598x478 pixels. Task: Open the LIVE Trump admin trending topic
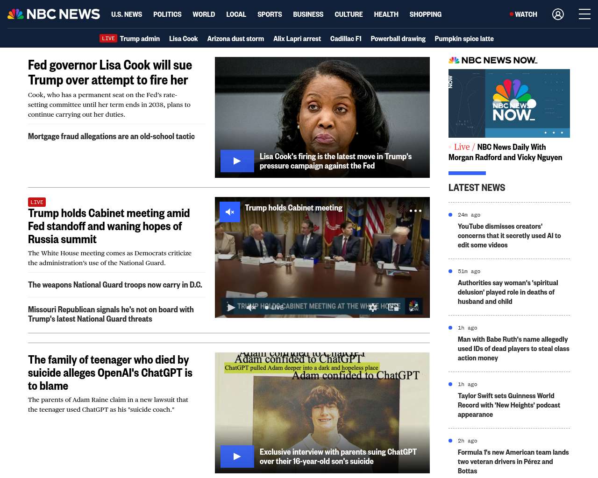(x=130, y=38)
